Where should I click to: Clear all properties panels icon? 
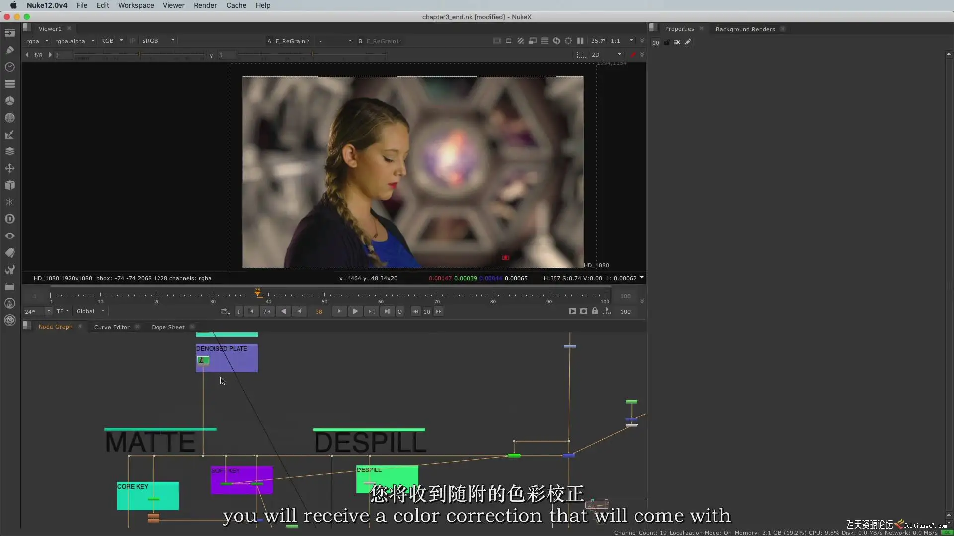coord(677,43)
